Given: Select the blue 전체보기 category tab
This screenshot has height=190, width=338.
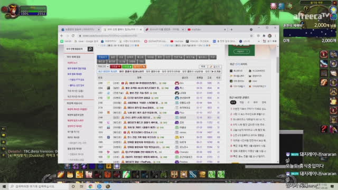Looking at the screenshot, I should click(x=102, y=58).
